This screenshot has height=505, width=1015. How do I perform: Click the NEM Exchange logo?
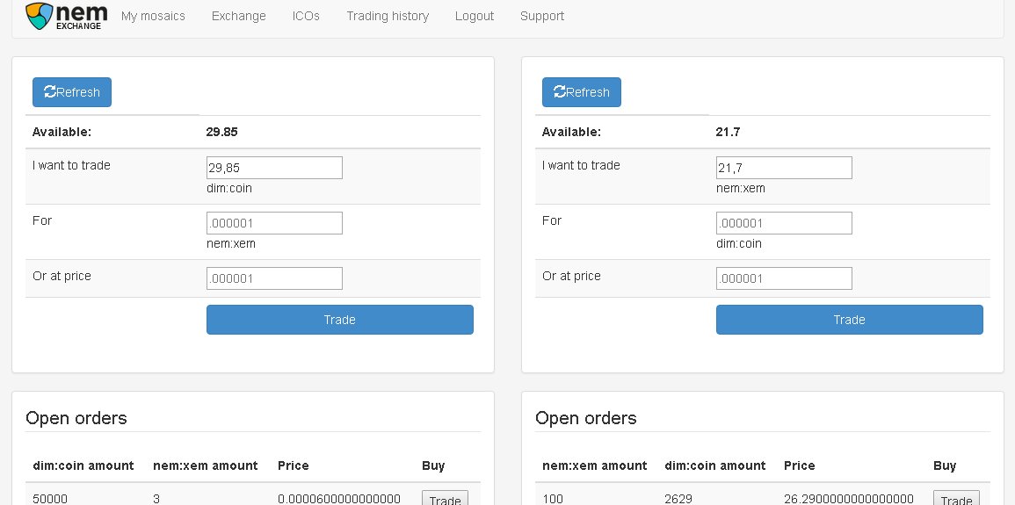tap(66, 16)
